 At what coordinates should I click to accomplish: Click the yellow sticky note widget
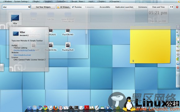pos(150,45)
